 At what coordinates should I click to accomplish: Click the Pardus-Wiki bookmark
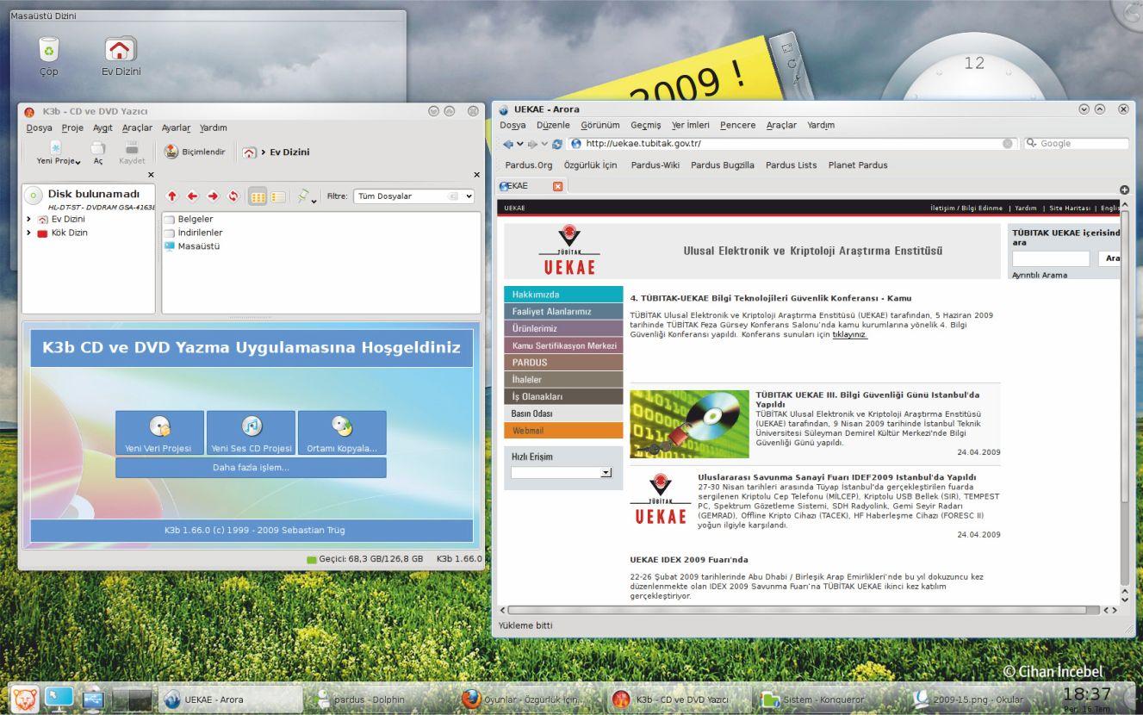[x=655, y=165]
